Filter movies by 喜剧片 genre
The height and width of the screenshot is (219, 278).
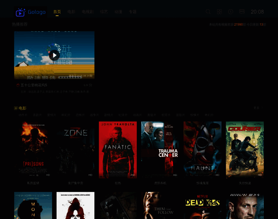[37, 115]
